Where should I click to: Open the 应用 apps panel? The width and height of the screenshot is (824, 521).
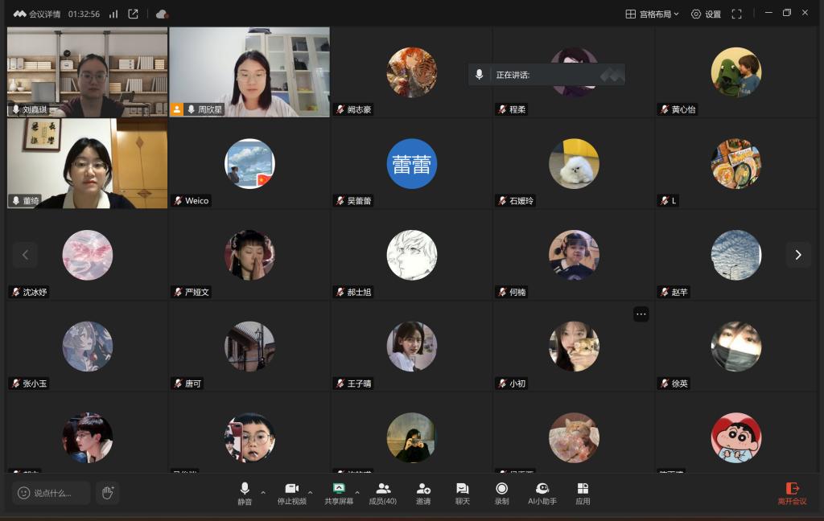click(x=583, y=493)
